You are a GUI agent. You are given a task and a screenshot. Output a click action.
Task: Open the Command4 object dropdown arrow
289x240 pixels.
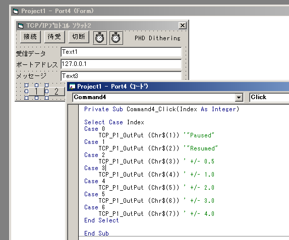(239, 97)
